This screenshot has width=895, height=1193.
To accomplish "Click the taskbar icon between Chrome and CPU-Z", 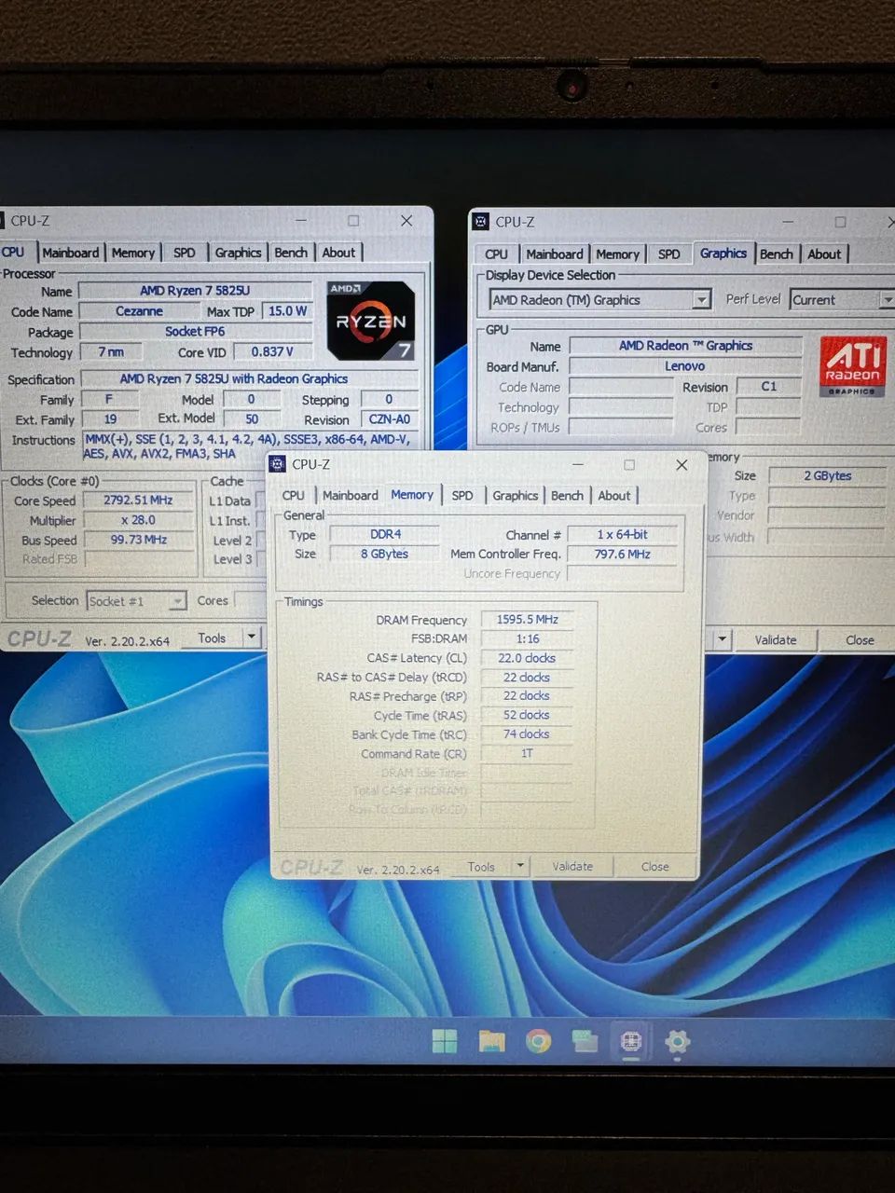I will coord(585,1041).
